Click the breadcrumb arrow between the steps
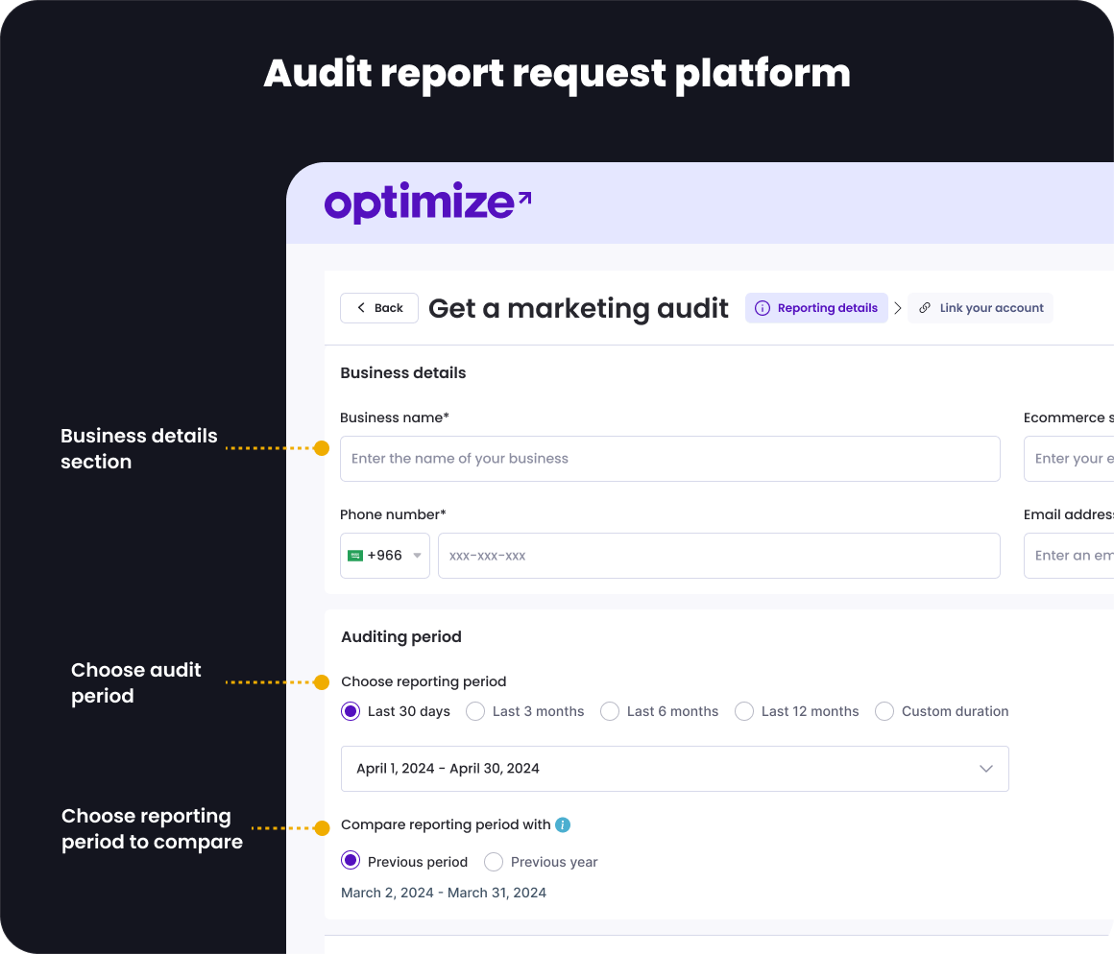Image resolution: width=1114 pixels, height=954 pixels. click(898, 308)
